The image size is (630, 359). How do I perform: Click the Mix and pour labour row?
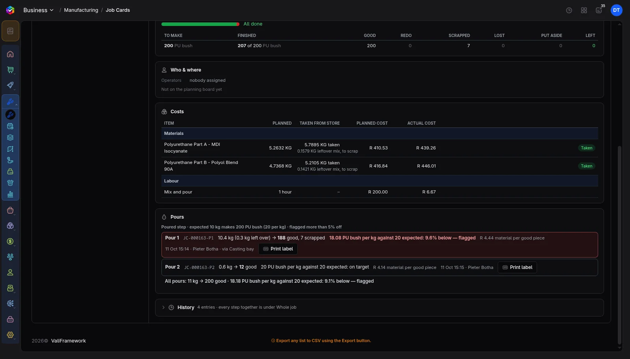click(380, 192)
